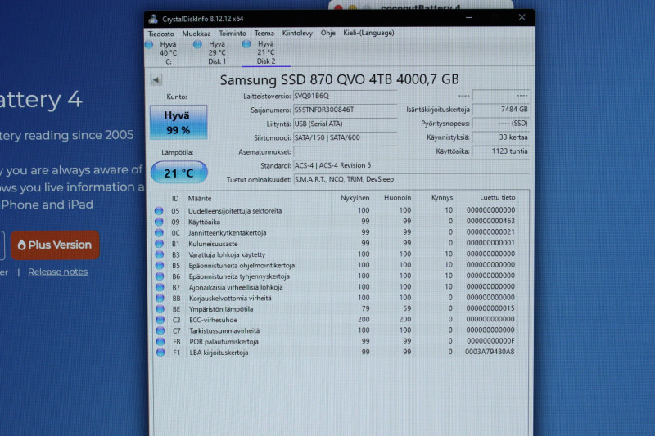Click the 21 °C temperature button
Screen dimensions: 655x436
coord(178,173)
